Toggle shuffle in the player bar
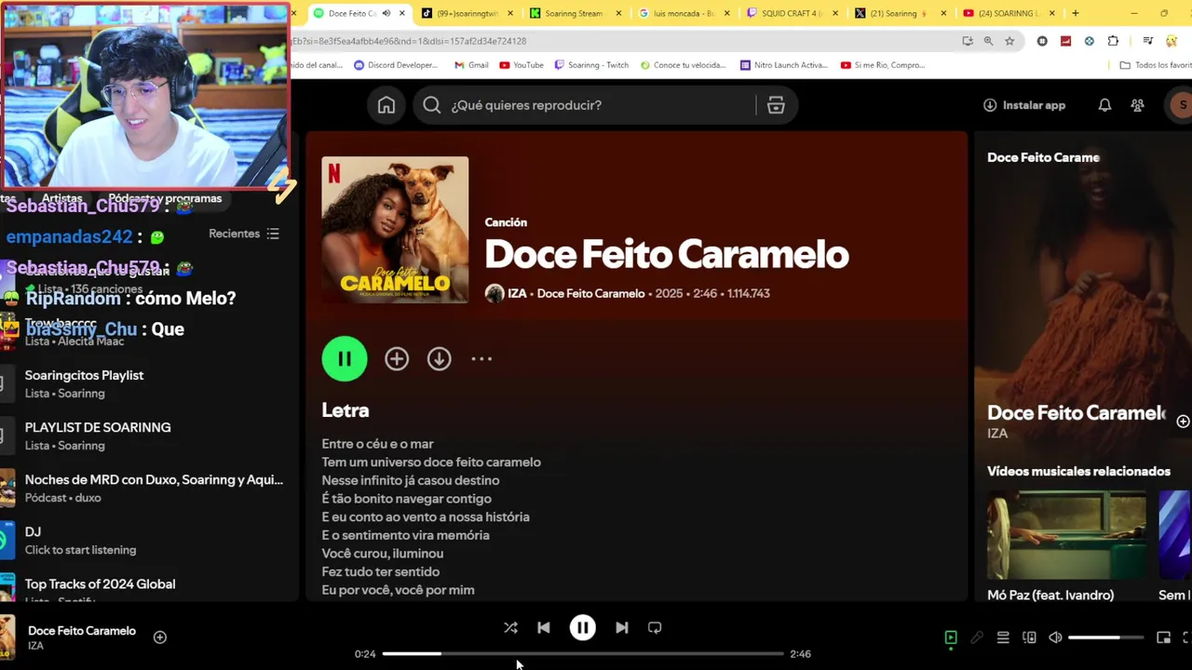 (510, 628)
